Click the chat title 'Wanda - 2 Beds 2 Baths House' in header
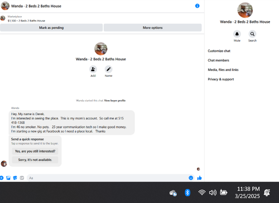Image resolution: width=279 pixels, height=203 pixels. (x=36, y=6)
